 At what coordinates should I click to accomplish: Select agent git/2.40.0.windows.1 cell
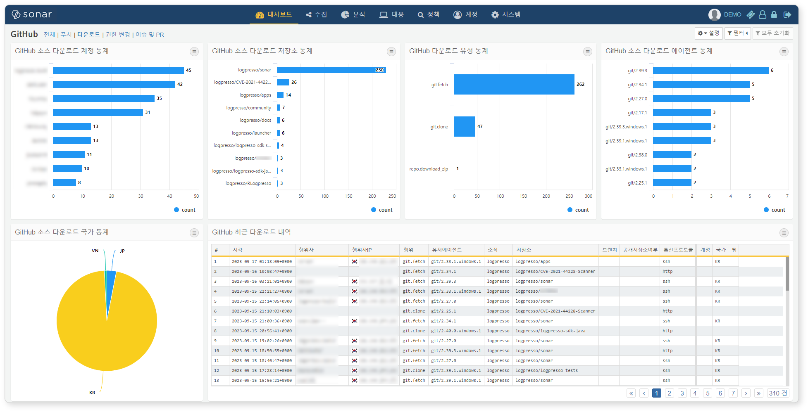pyautogui.click(x=456, y=331)
